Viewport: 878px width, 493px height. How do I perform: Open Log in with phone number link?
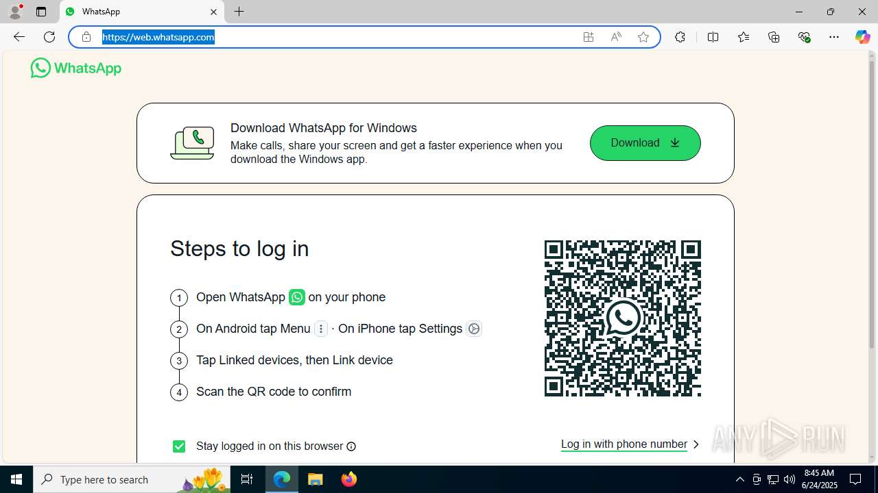point(624,444)
